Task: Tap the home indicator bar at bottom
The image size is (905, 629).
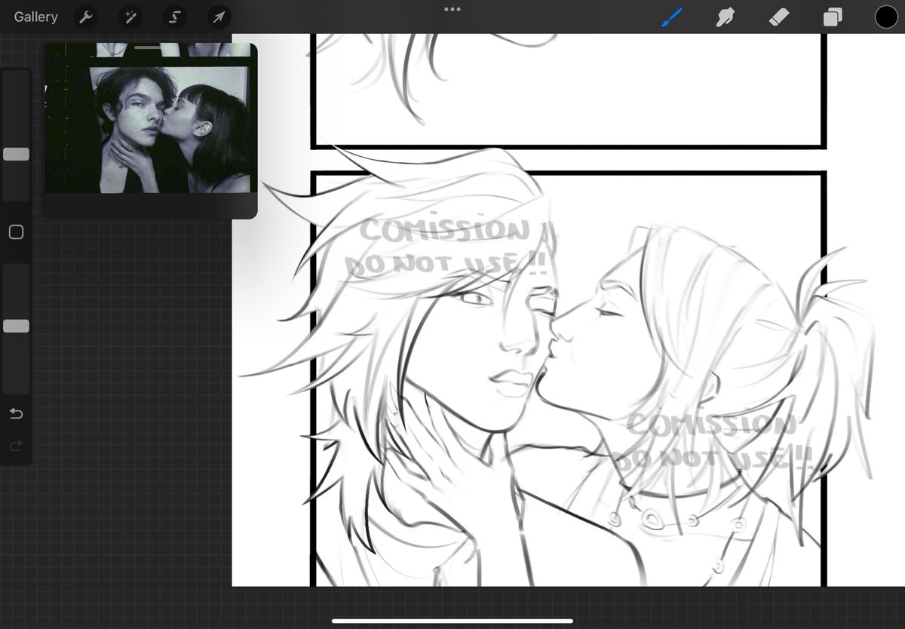Action: coord(452,621)
